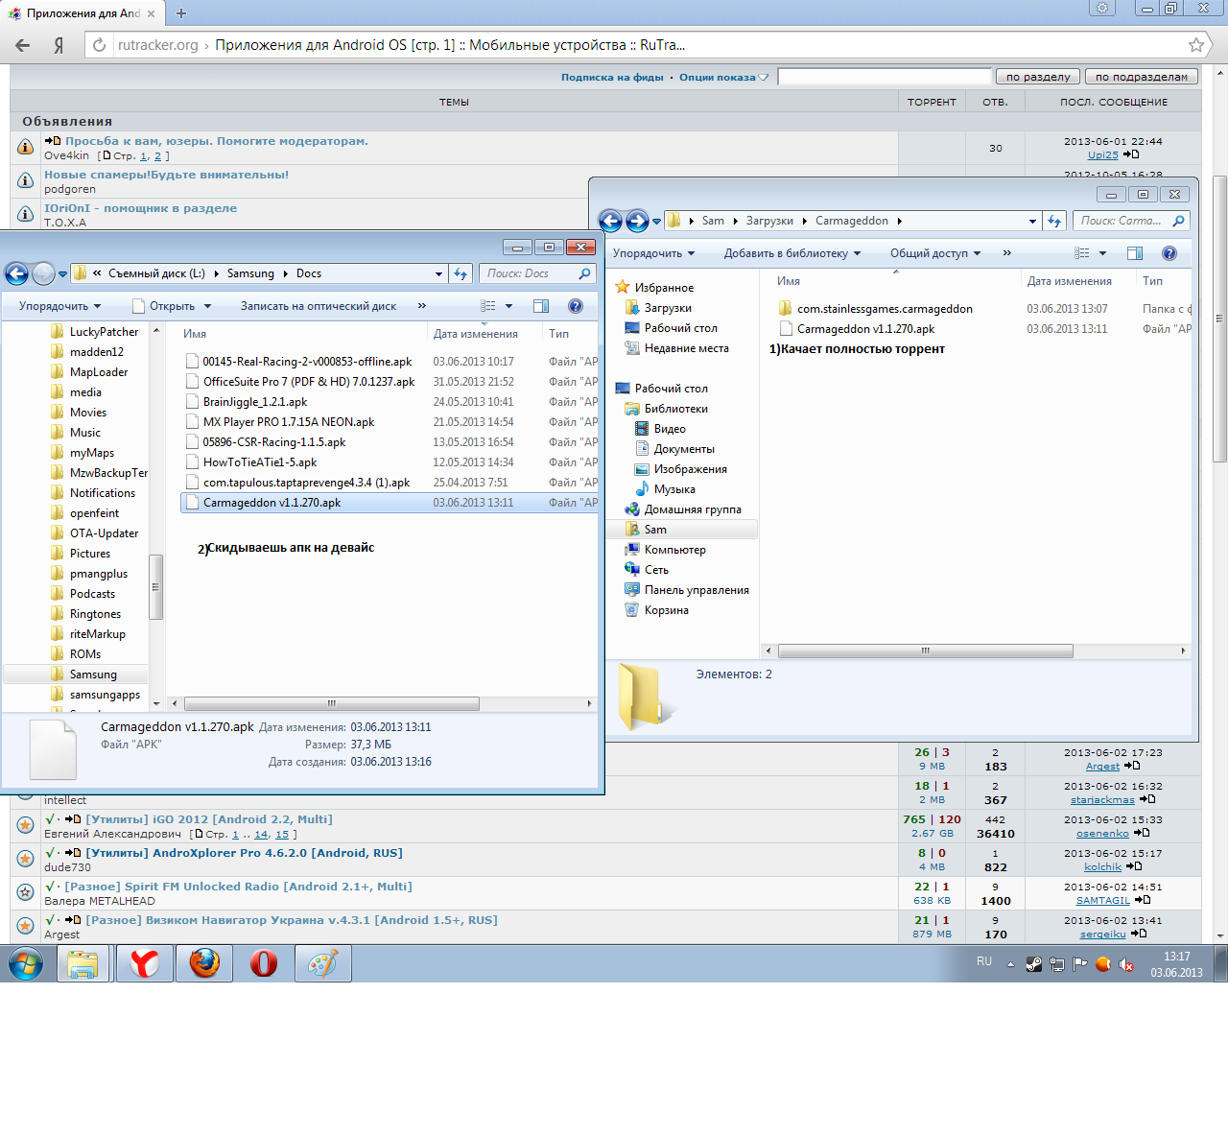Refresh the Carmageddon folder view
The image size is (1228, 1136).
1054,221
